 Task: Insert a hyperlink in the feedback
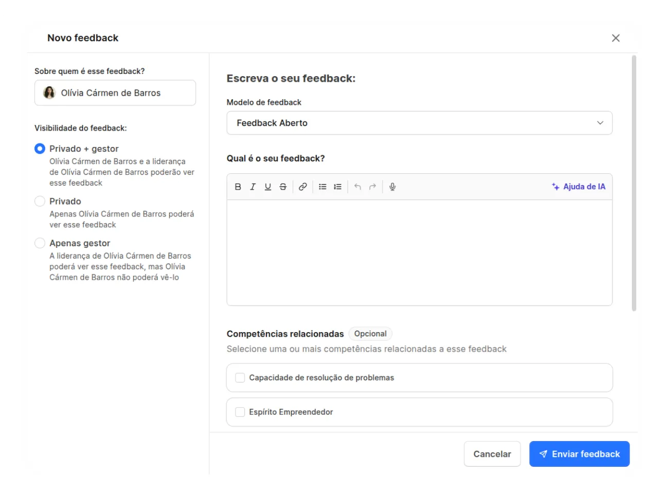[303, 187]
